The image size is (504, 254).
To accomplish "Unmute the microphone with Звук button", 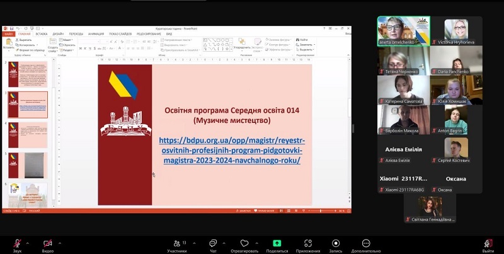I will [17, 246].
